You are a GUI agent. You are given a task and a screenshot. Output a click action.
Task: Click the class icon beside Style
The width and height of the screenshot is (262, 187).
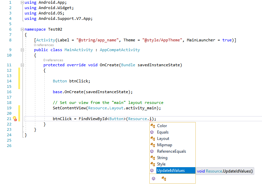click(152, 164)
